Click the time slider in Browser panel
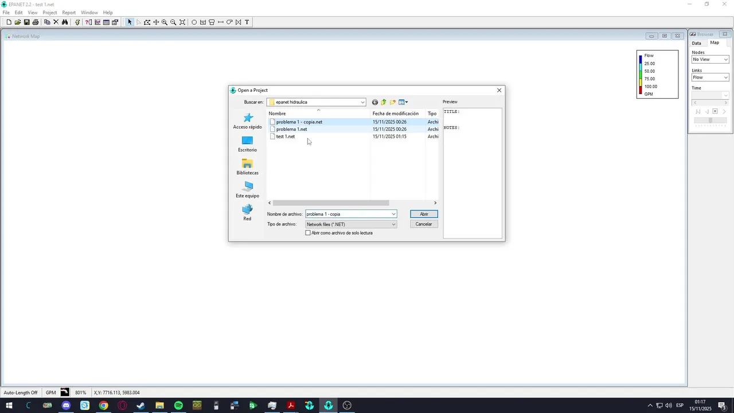Screen dimensions: 734x413 [710, 120]
